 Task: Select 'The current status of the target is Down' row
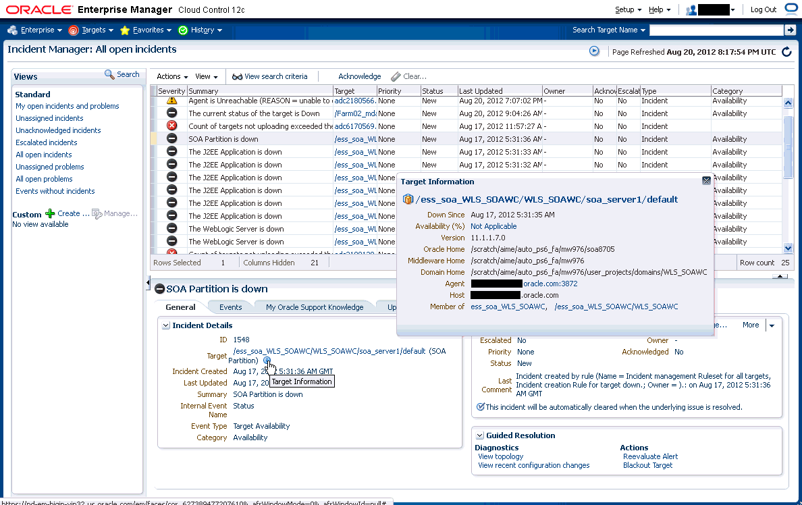[x=466, y=113]
